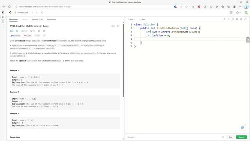This screenshot has width=250, height=141.
Task: Click the browser back arrow
Action: (4, 7)
